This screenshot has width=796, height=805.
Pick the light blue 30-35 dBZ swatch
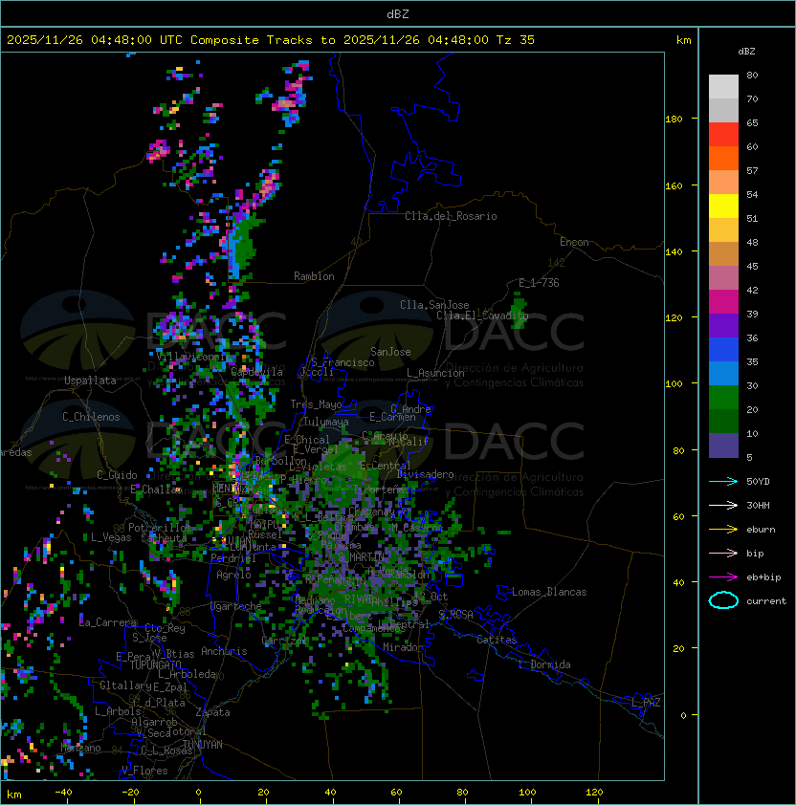point(723,373)
